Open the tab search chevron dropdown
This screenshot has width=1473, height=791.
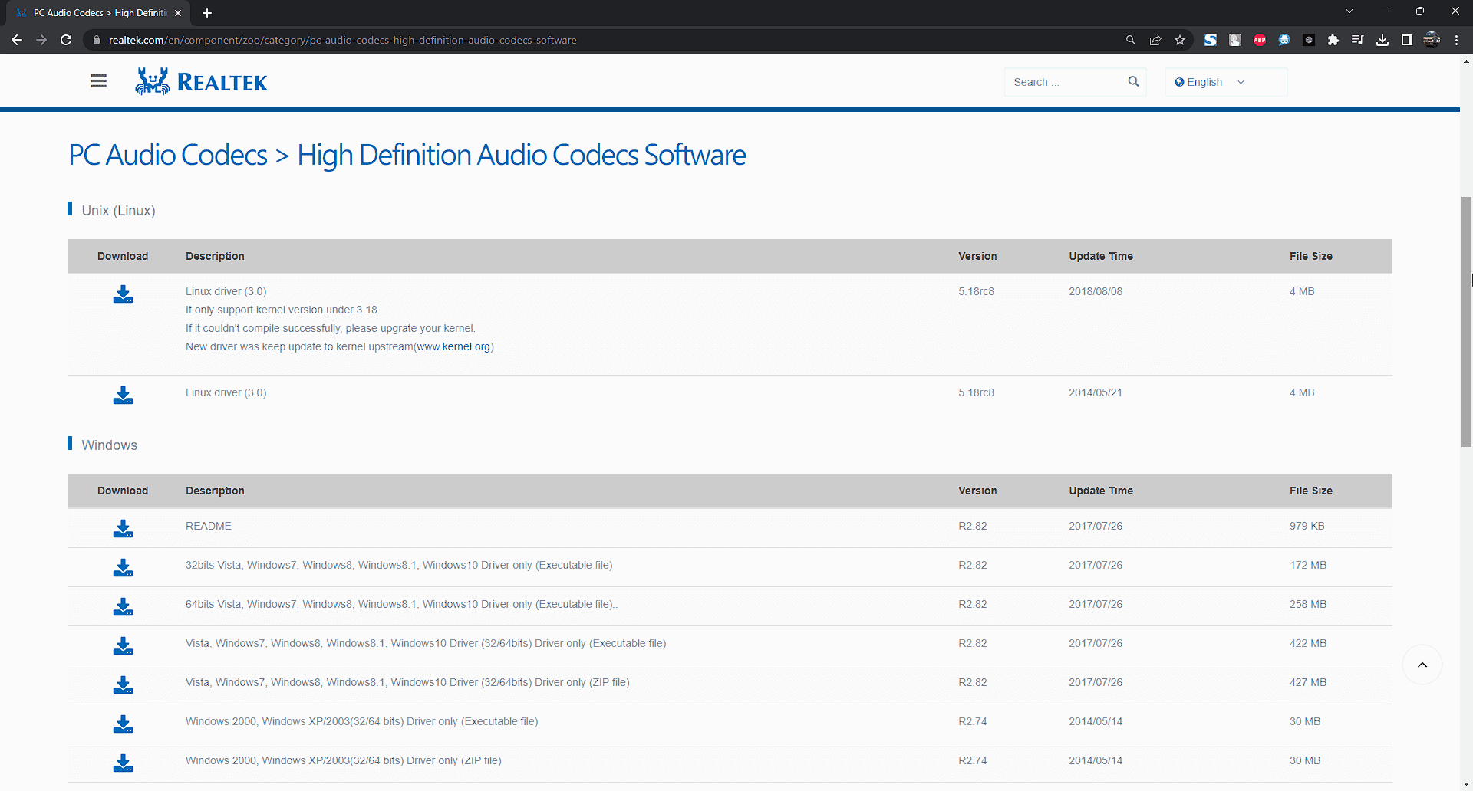(1349, 11)
